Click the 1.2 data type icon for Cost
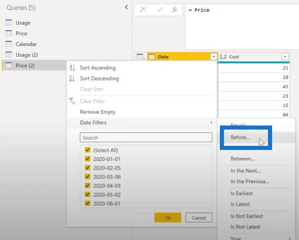Image resolution: width=299 pixels, height=240 pixels. pos(223,57)
